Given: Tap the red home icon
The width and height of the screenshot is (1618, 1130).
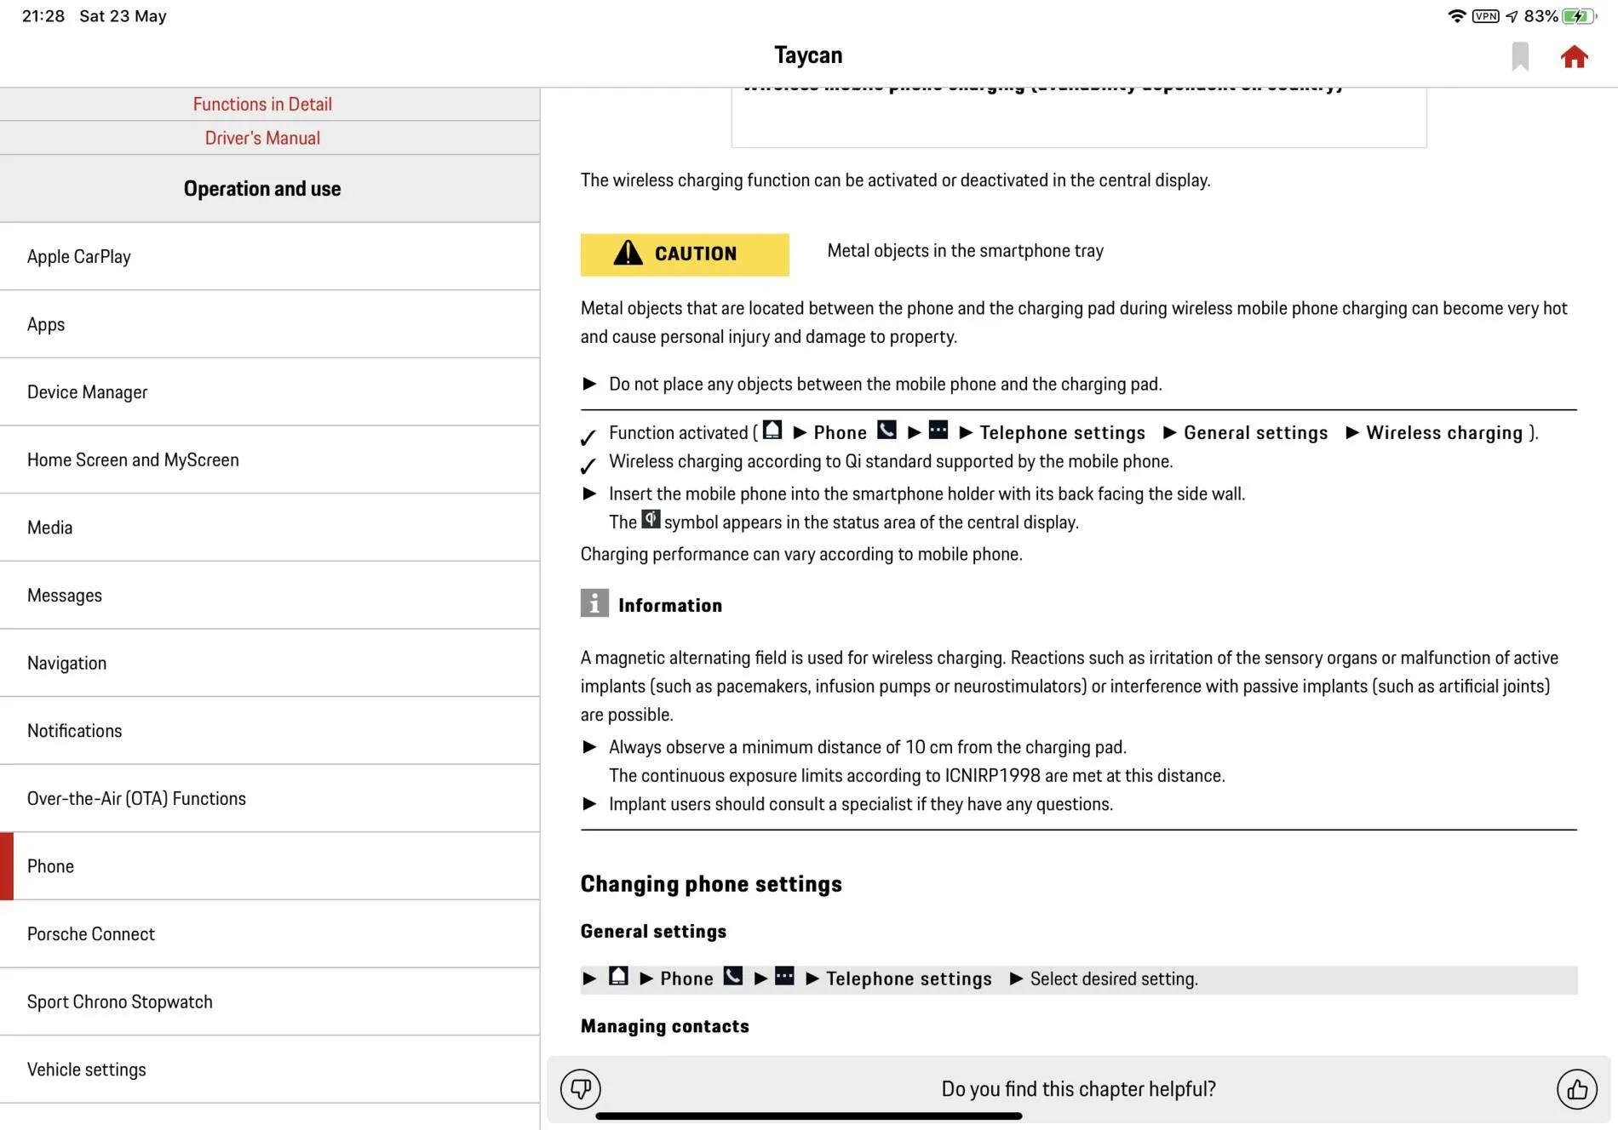Looking at the screenshot, I should tap(1574, 57).
